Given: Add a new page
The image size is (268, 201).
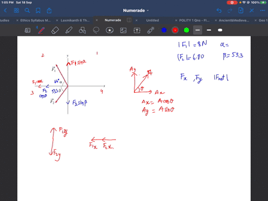Looking at the screenshot, I should point(241,11).
